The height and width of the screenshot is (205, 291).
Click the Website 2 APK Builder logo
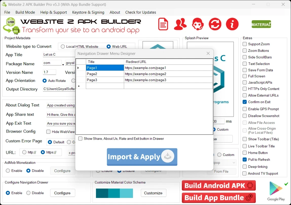click(11, 26)
